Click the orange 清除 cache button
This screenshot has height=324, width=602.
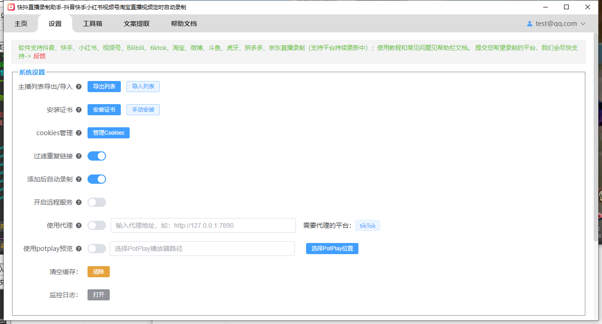[99, 272]
